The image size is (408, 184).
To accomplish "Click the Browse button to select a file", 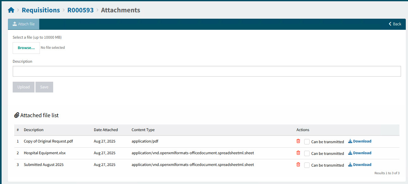I will click(x=26, y=48).
